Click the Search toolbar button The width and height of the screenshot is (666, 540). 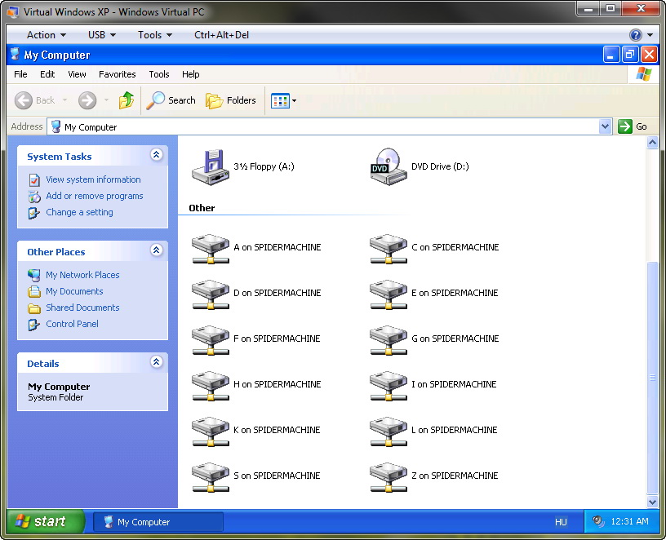171,100
